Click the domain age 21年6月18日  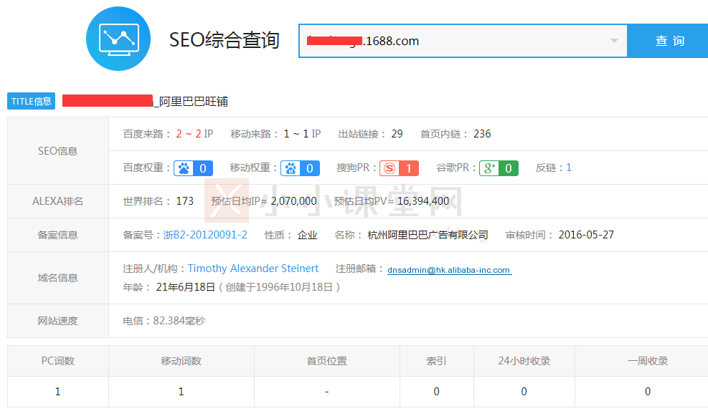click(x=186, y=287)
